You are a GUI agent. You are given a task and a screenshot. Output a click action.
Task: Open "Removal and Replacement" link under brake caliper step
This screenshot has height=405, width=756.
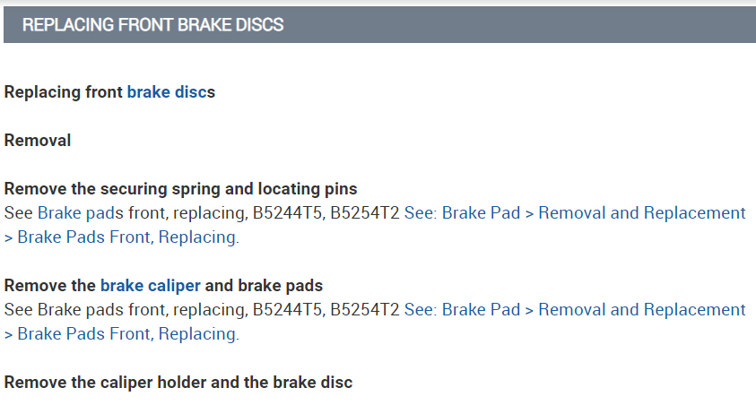point(642,310)
